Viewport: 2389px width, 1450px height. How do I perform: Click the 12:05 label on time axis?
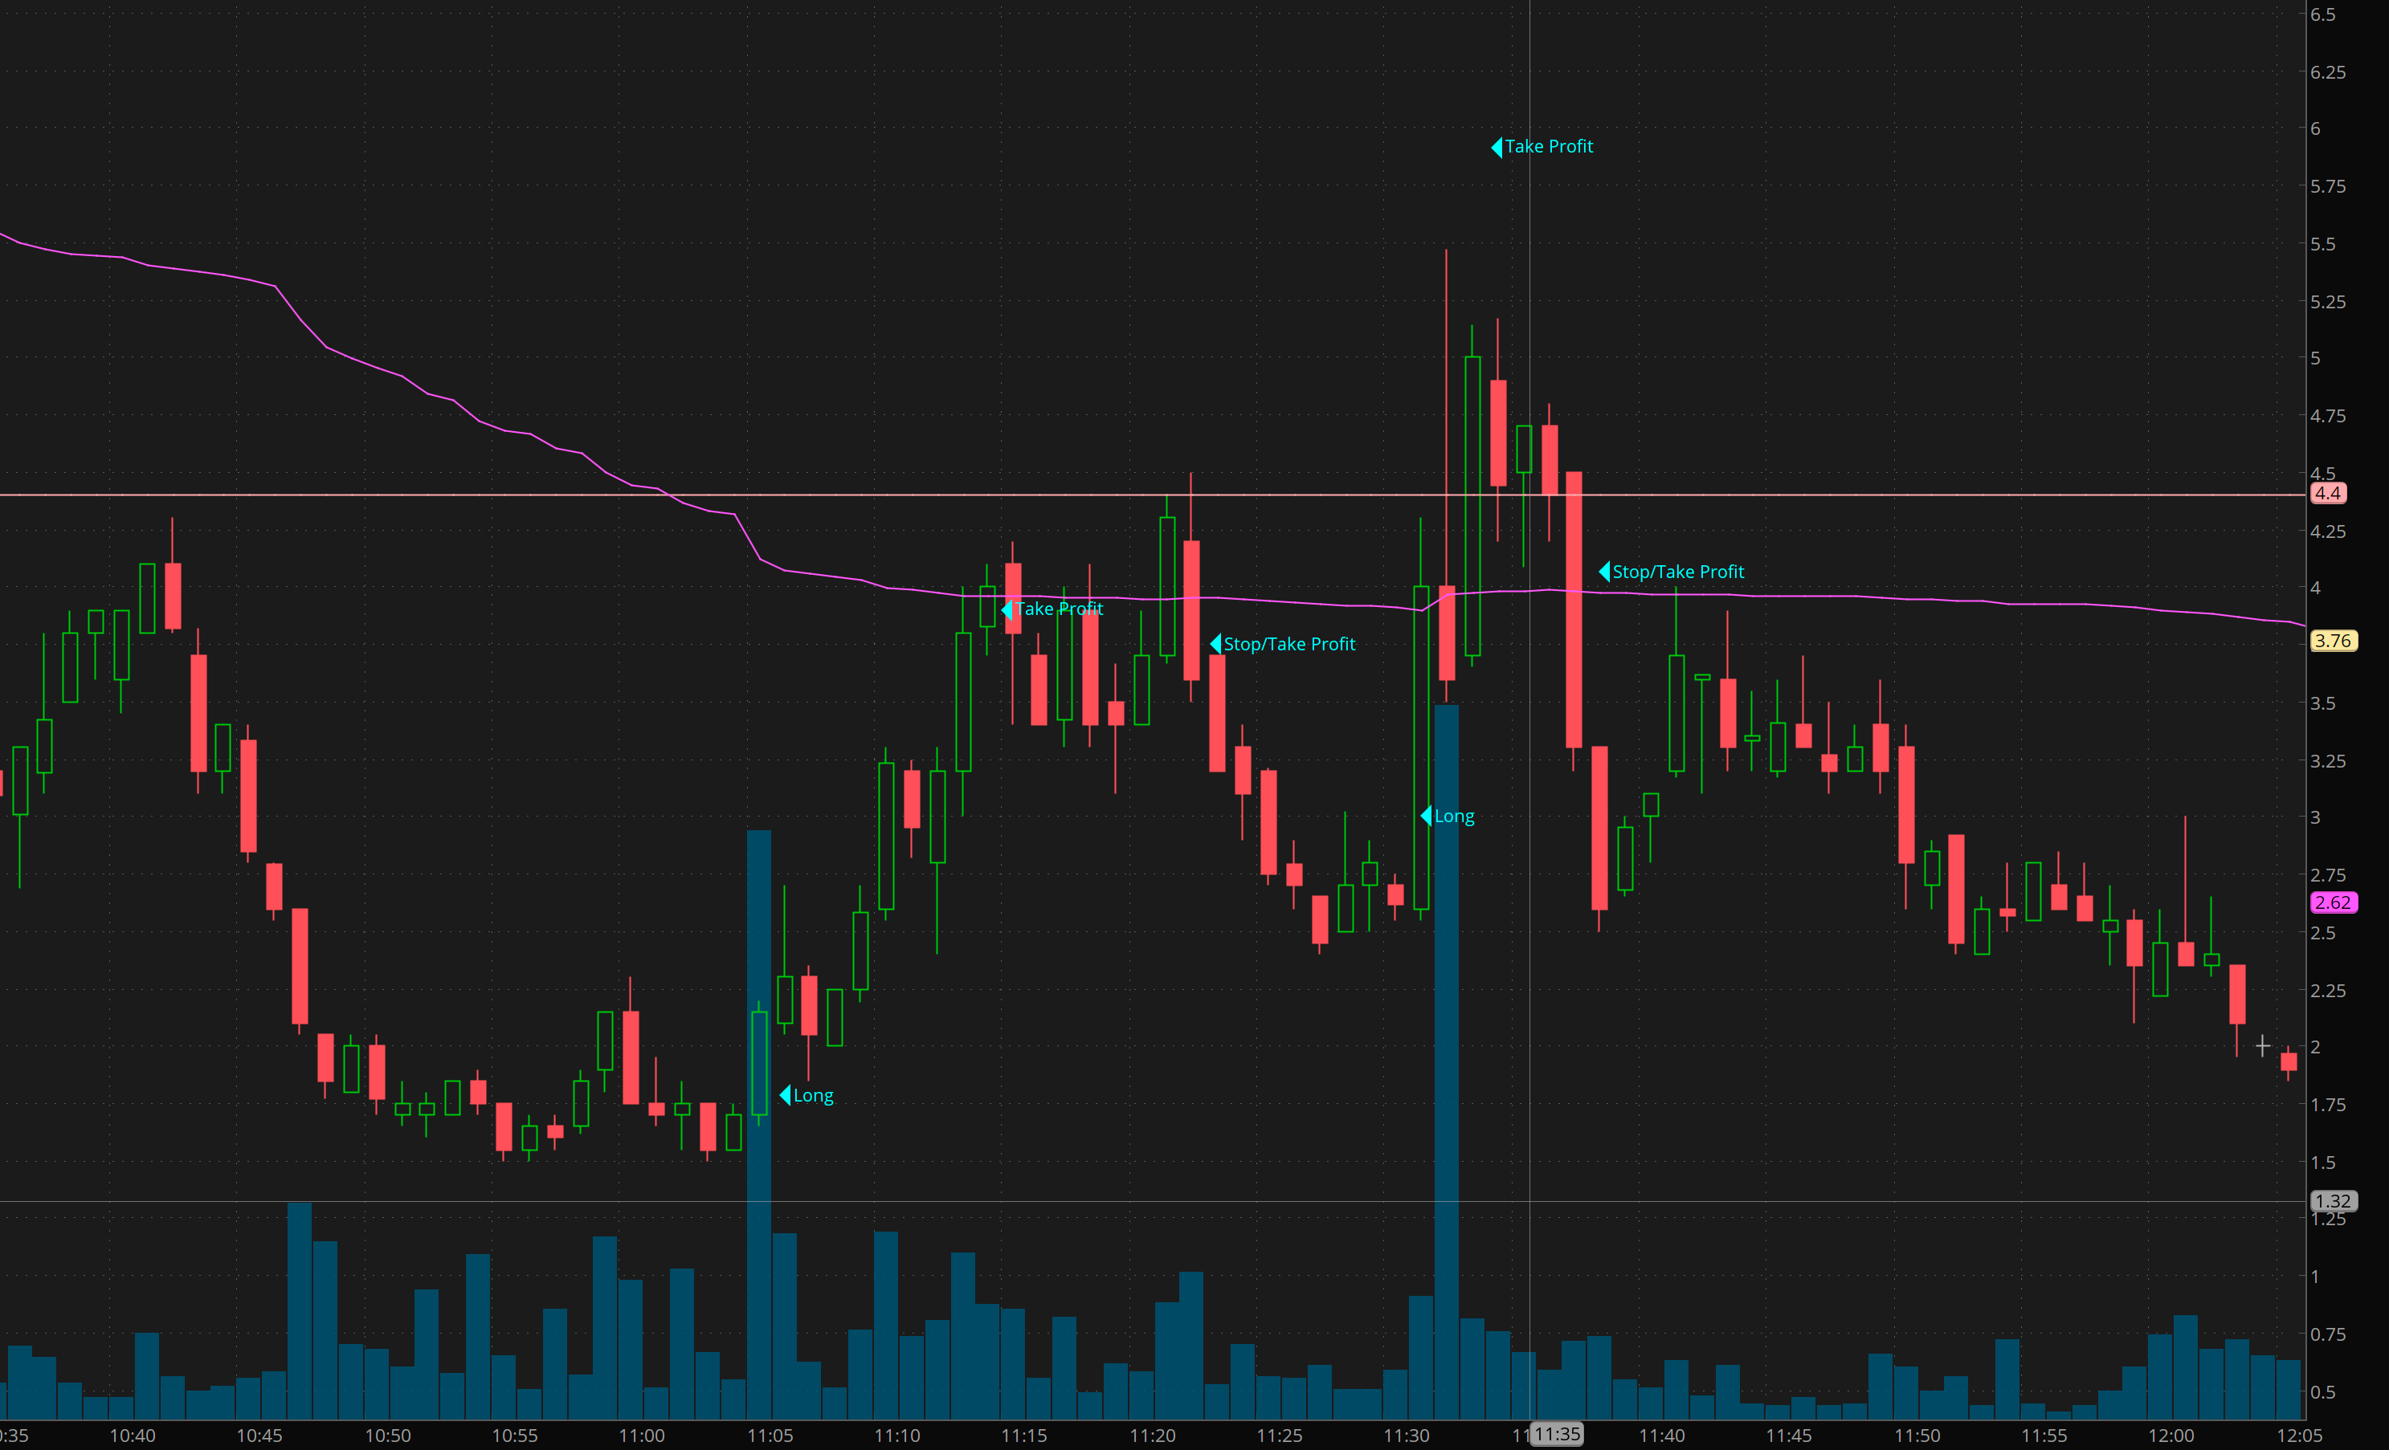coord(2299,1436)
